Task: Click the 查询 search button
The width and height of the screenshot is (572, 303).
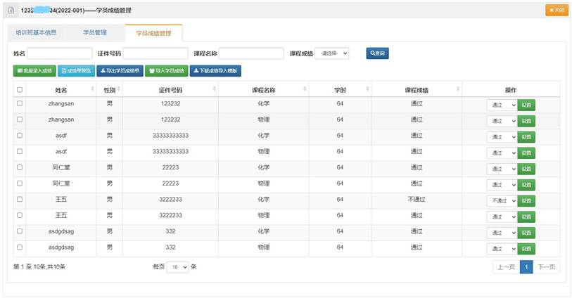Action: 377,53
